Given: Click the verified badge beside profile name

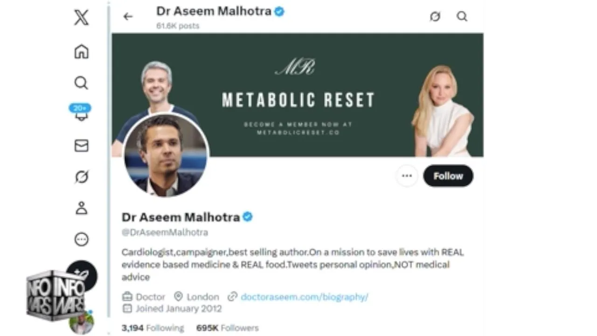Looking at the screenshot, I should click(x=248, y=217).
